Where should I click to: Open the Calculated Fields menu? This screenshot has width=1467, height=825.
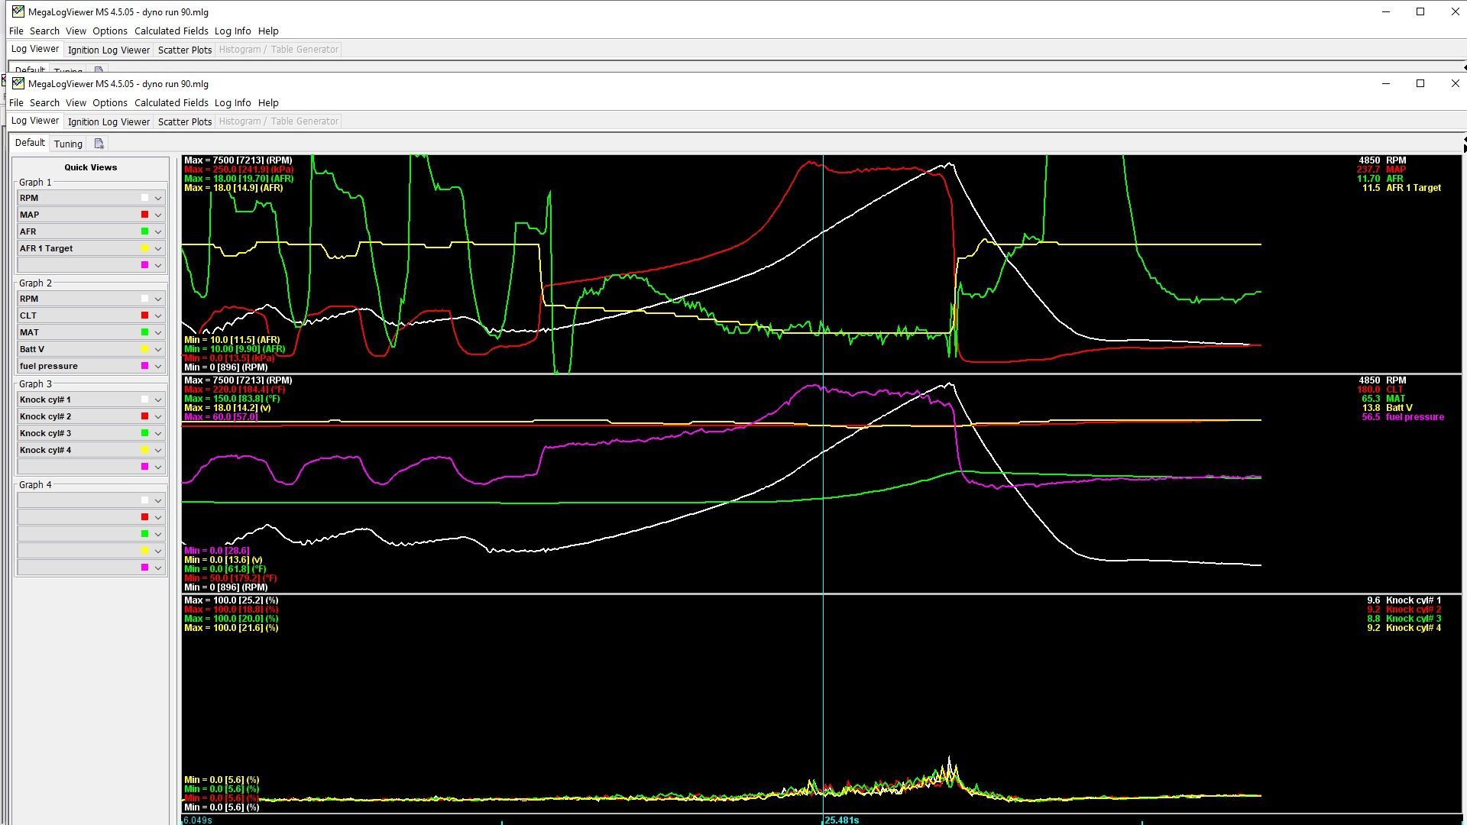[x=171, y=102]
